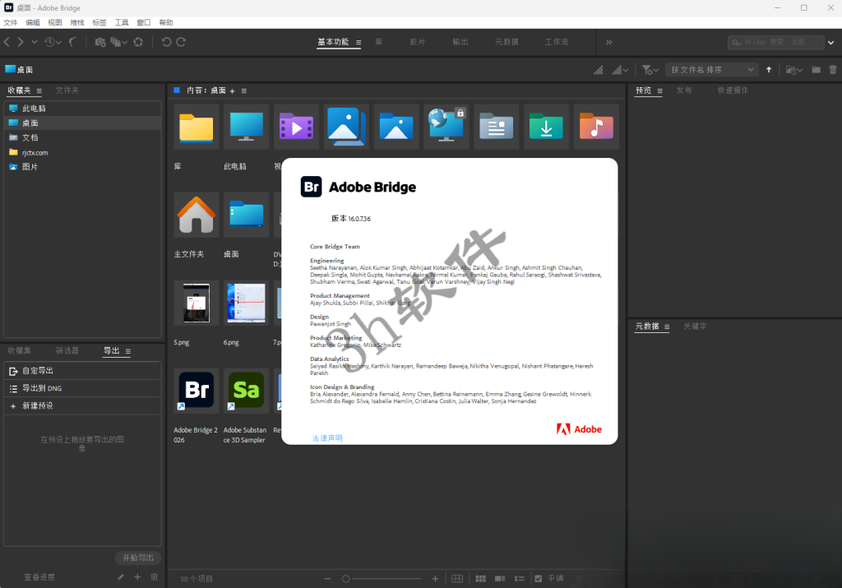The height and width of the screenshot is (588, 842).
Task: Switch to the 元数据 workspace tab
Action: coord(507,42)
